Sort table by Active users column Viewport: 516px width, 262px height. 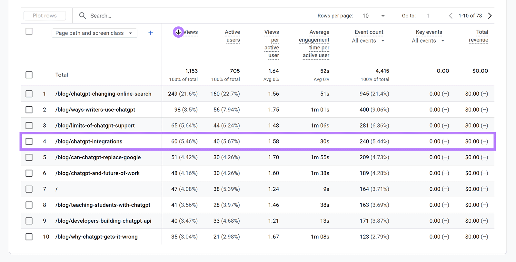[233, 36]
